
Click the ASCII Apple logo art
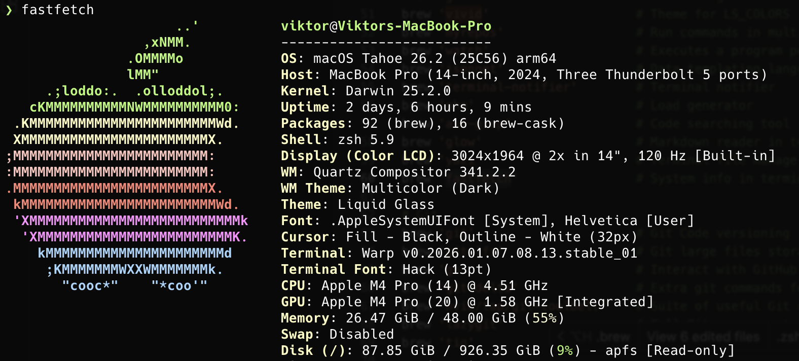[127, 156]
